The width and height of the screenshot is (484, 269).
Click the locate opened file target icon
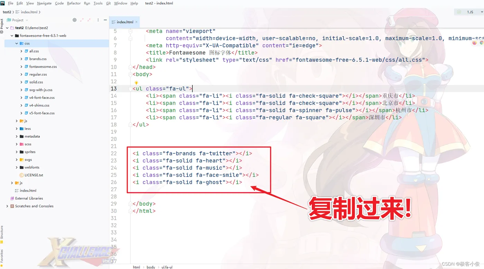tap(74, 20)
